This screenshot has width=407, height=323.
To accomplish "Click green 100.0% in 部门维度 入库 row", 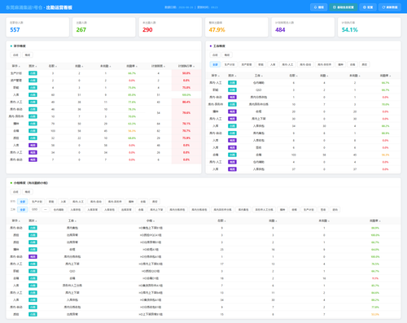I will click(186, 95).
